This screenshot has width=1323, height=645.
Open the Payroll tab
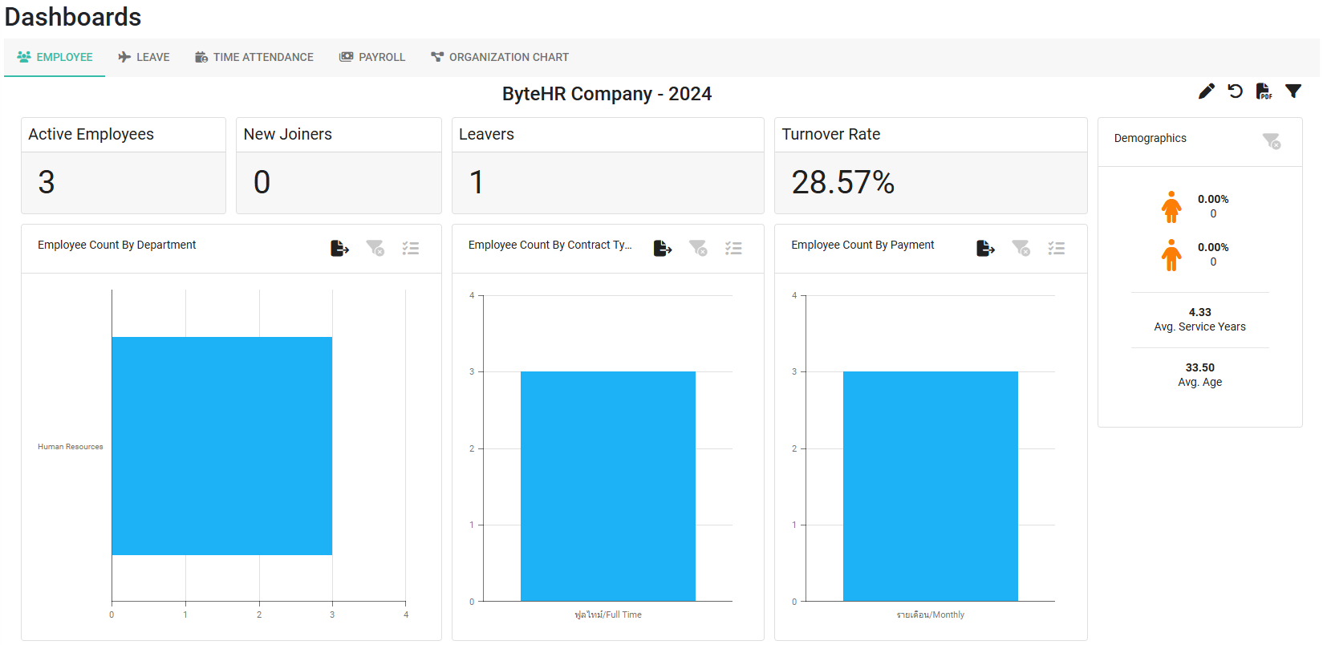point(372,57)
